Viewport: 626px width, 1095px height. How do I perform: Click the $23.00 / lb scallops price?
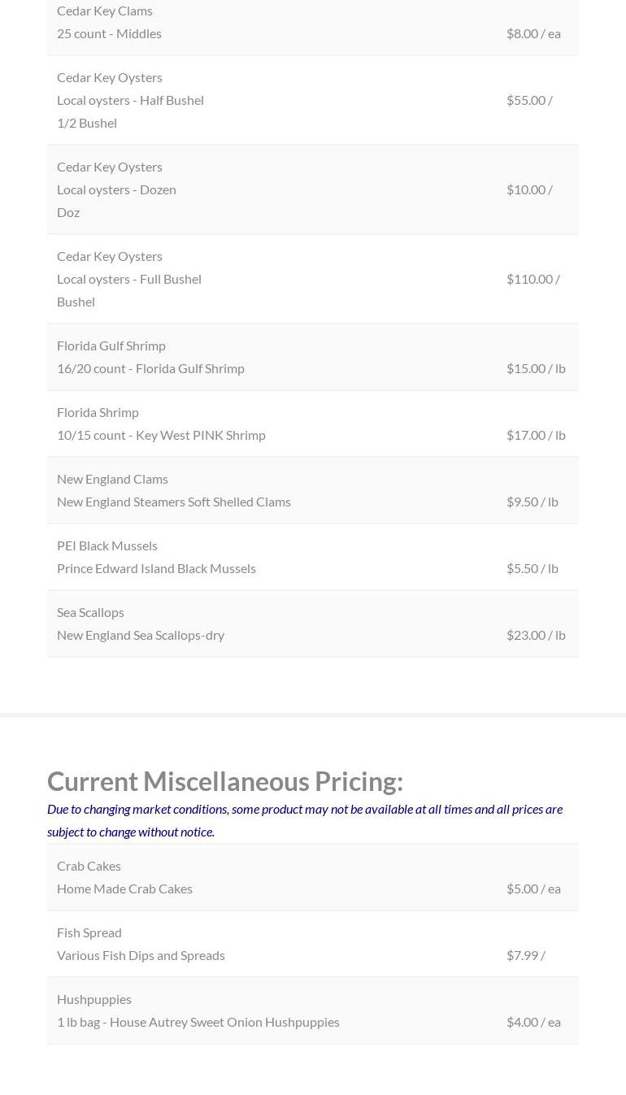(535, 635)
